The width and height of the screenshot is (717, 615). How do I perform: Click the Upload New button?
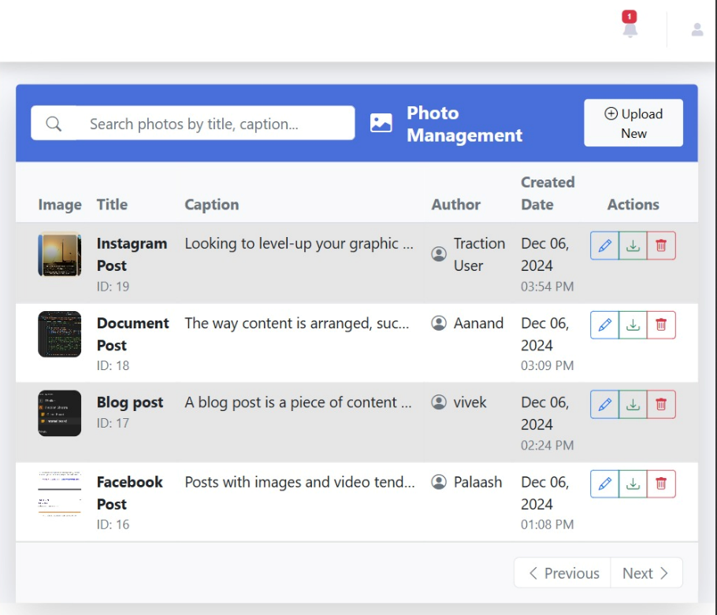[633, 123]
